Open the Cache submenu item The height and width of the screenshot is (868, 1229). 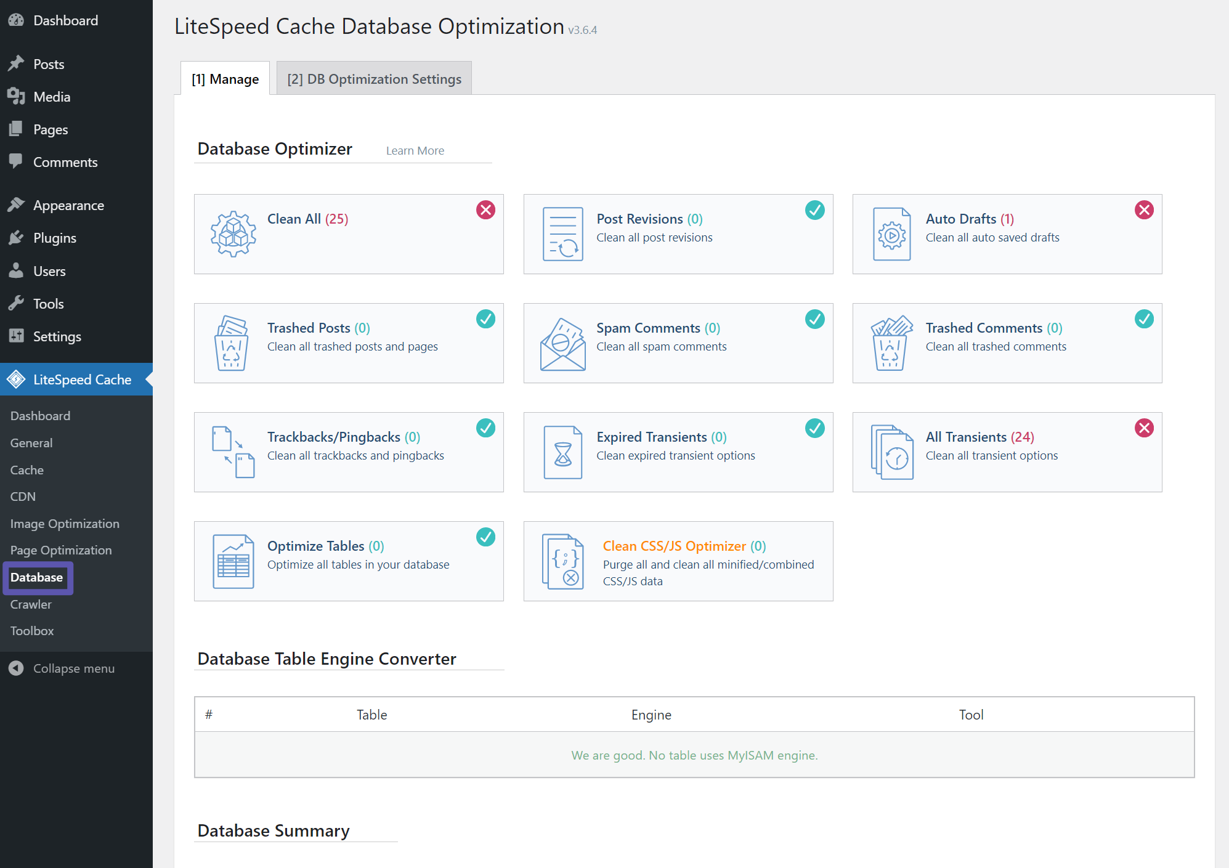pyautogui.click(x=27, y=470)
